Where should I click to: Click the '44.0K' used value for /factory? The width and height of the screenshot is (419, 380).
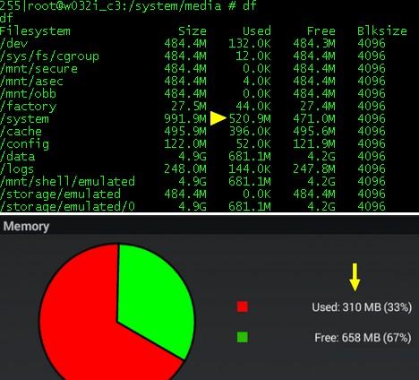(253, 107)
